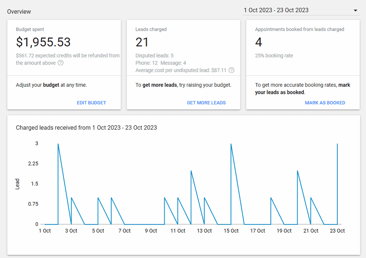Screen dimensions: 366x258
Task: Click the 'Message: 4' text
Action: click(x=174, y=63)
